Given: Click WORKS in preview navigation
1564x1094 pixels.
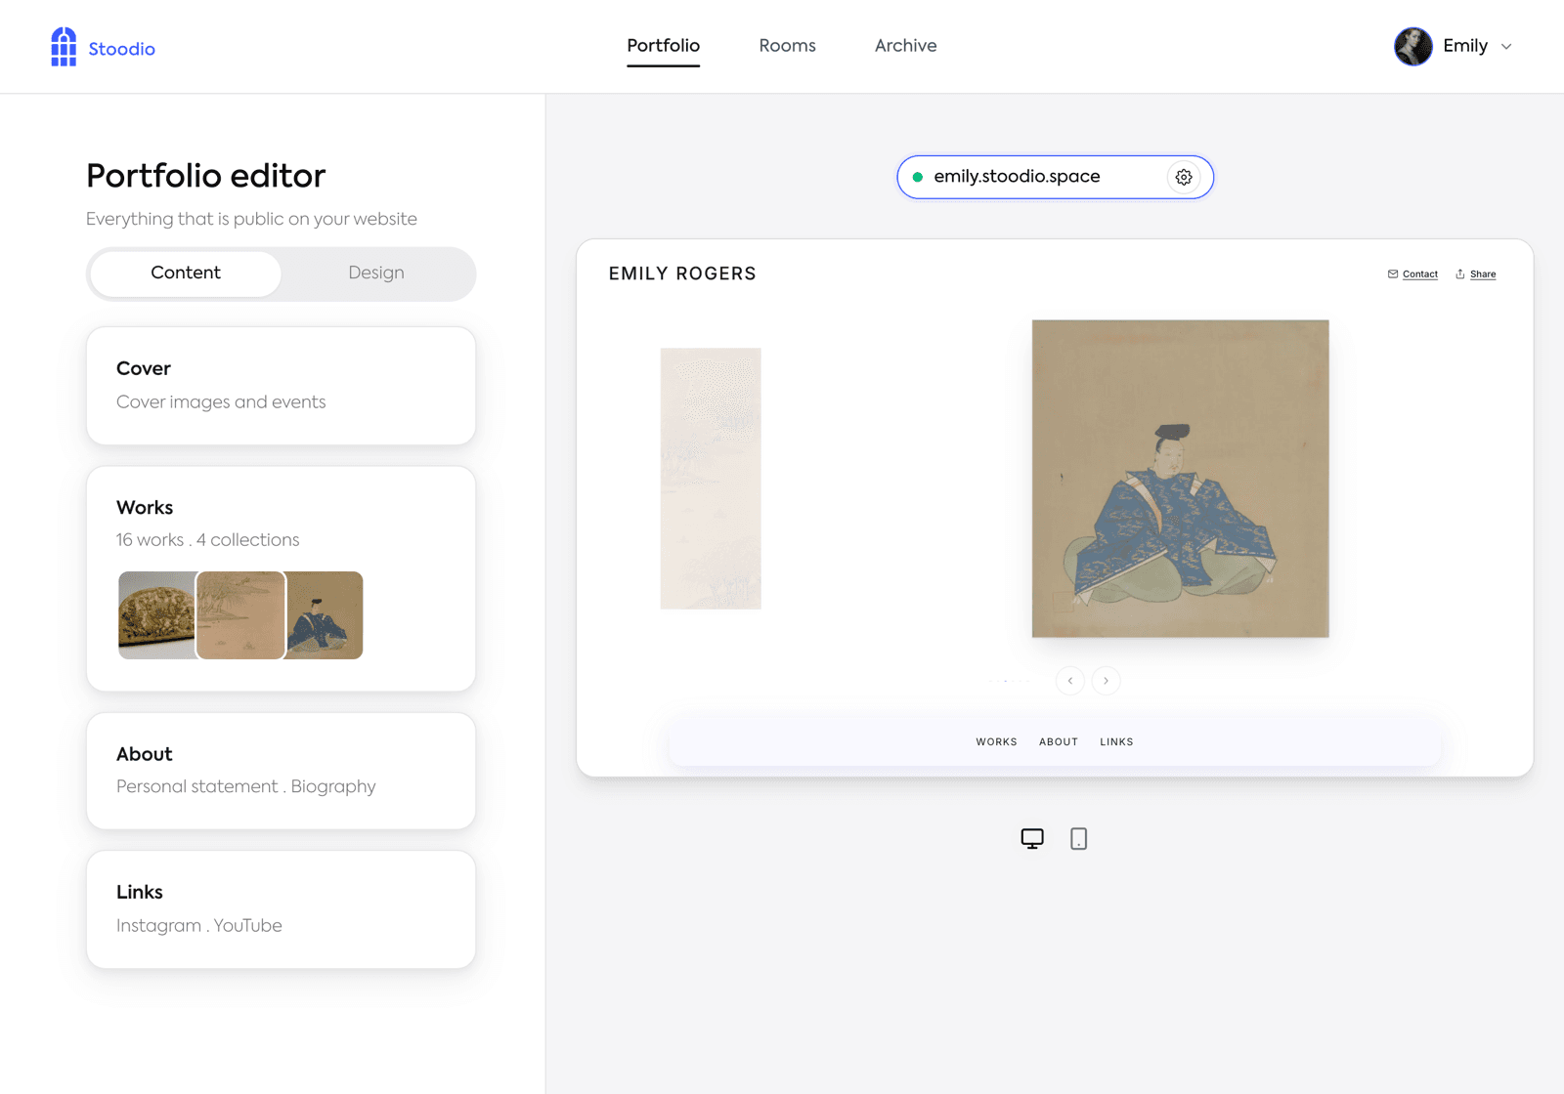Looking at the screenshot, I should [x=996, y=742].
